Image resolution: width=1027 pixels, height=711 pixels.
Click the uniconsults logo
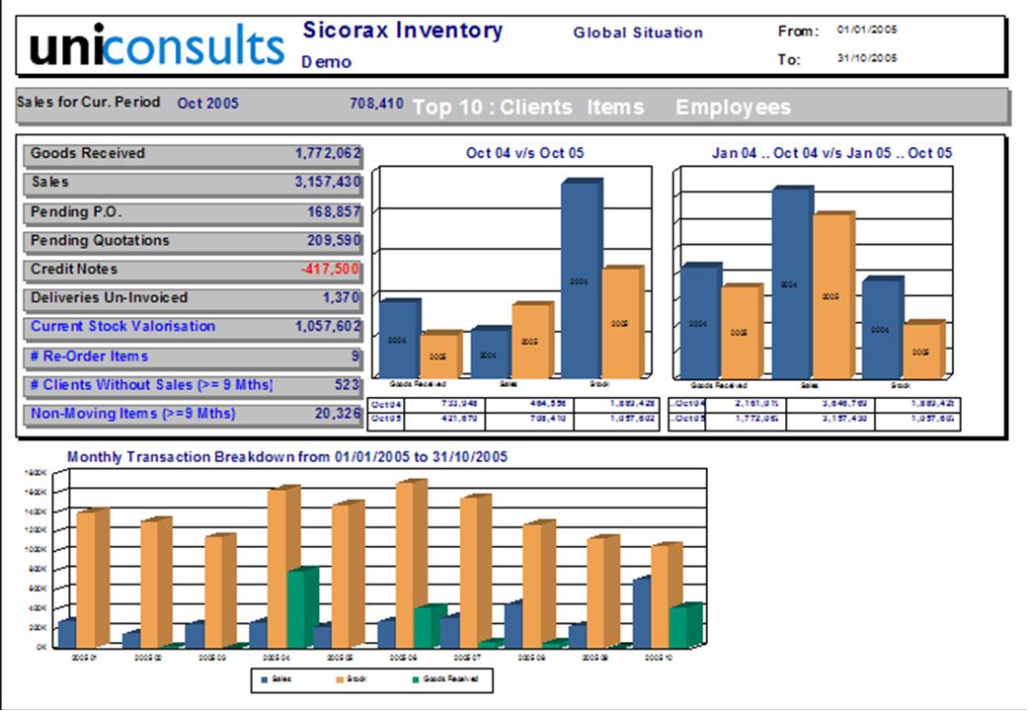point(156,45)
